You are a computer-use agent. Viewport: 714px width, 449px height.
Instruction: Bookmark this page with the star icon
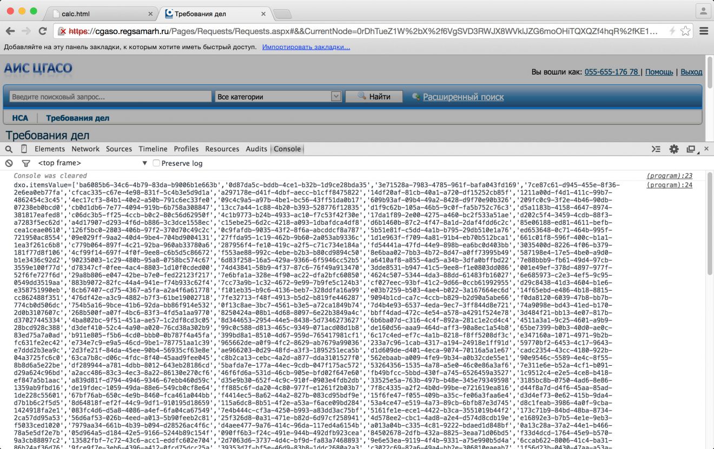pos(685,31)
